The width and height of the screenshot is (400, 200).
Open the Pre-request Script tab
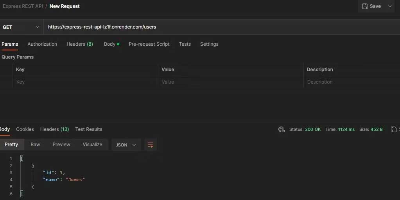click(149, 44)
